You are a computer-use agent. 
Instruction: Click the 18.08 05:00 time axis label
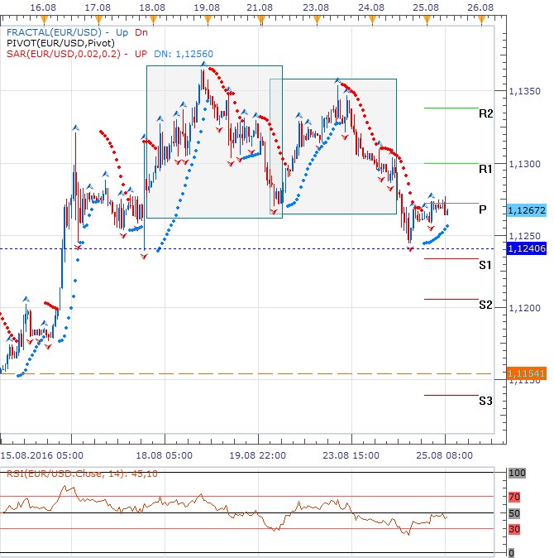[165, 455]
